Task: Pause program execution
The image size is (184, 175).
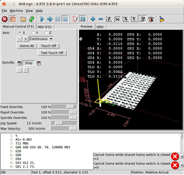Action: tap(58, 19)
